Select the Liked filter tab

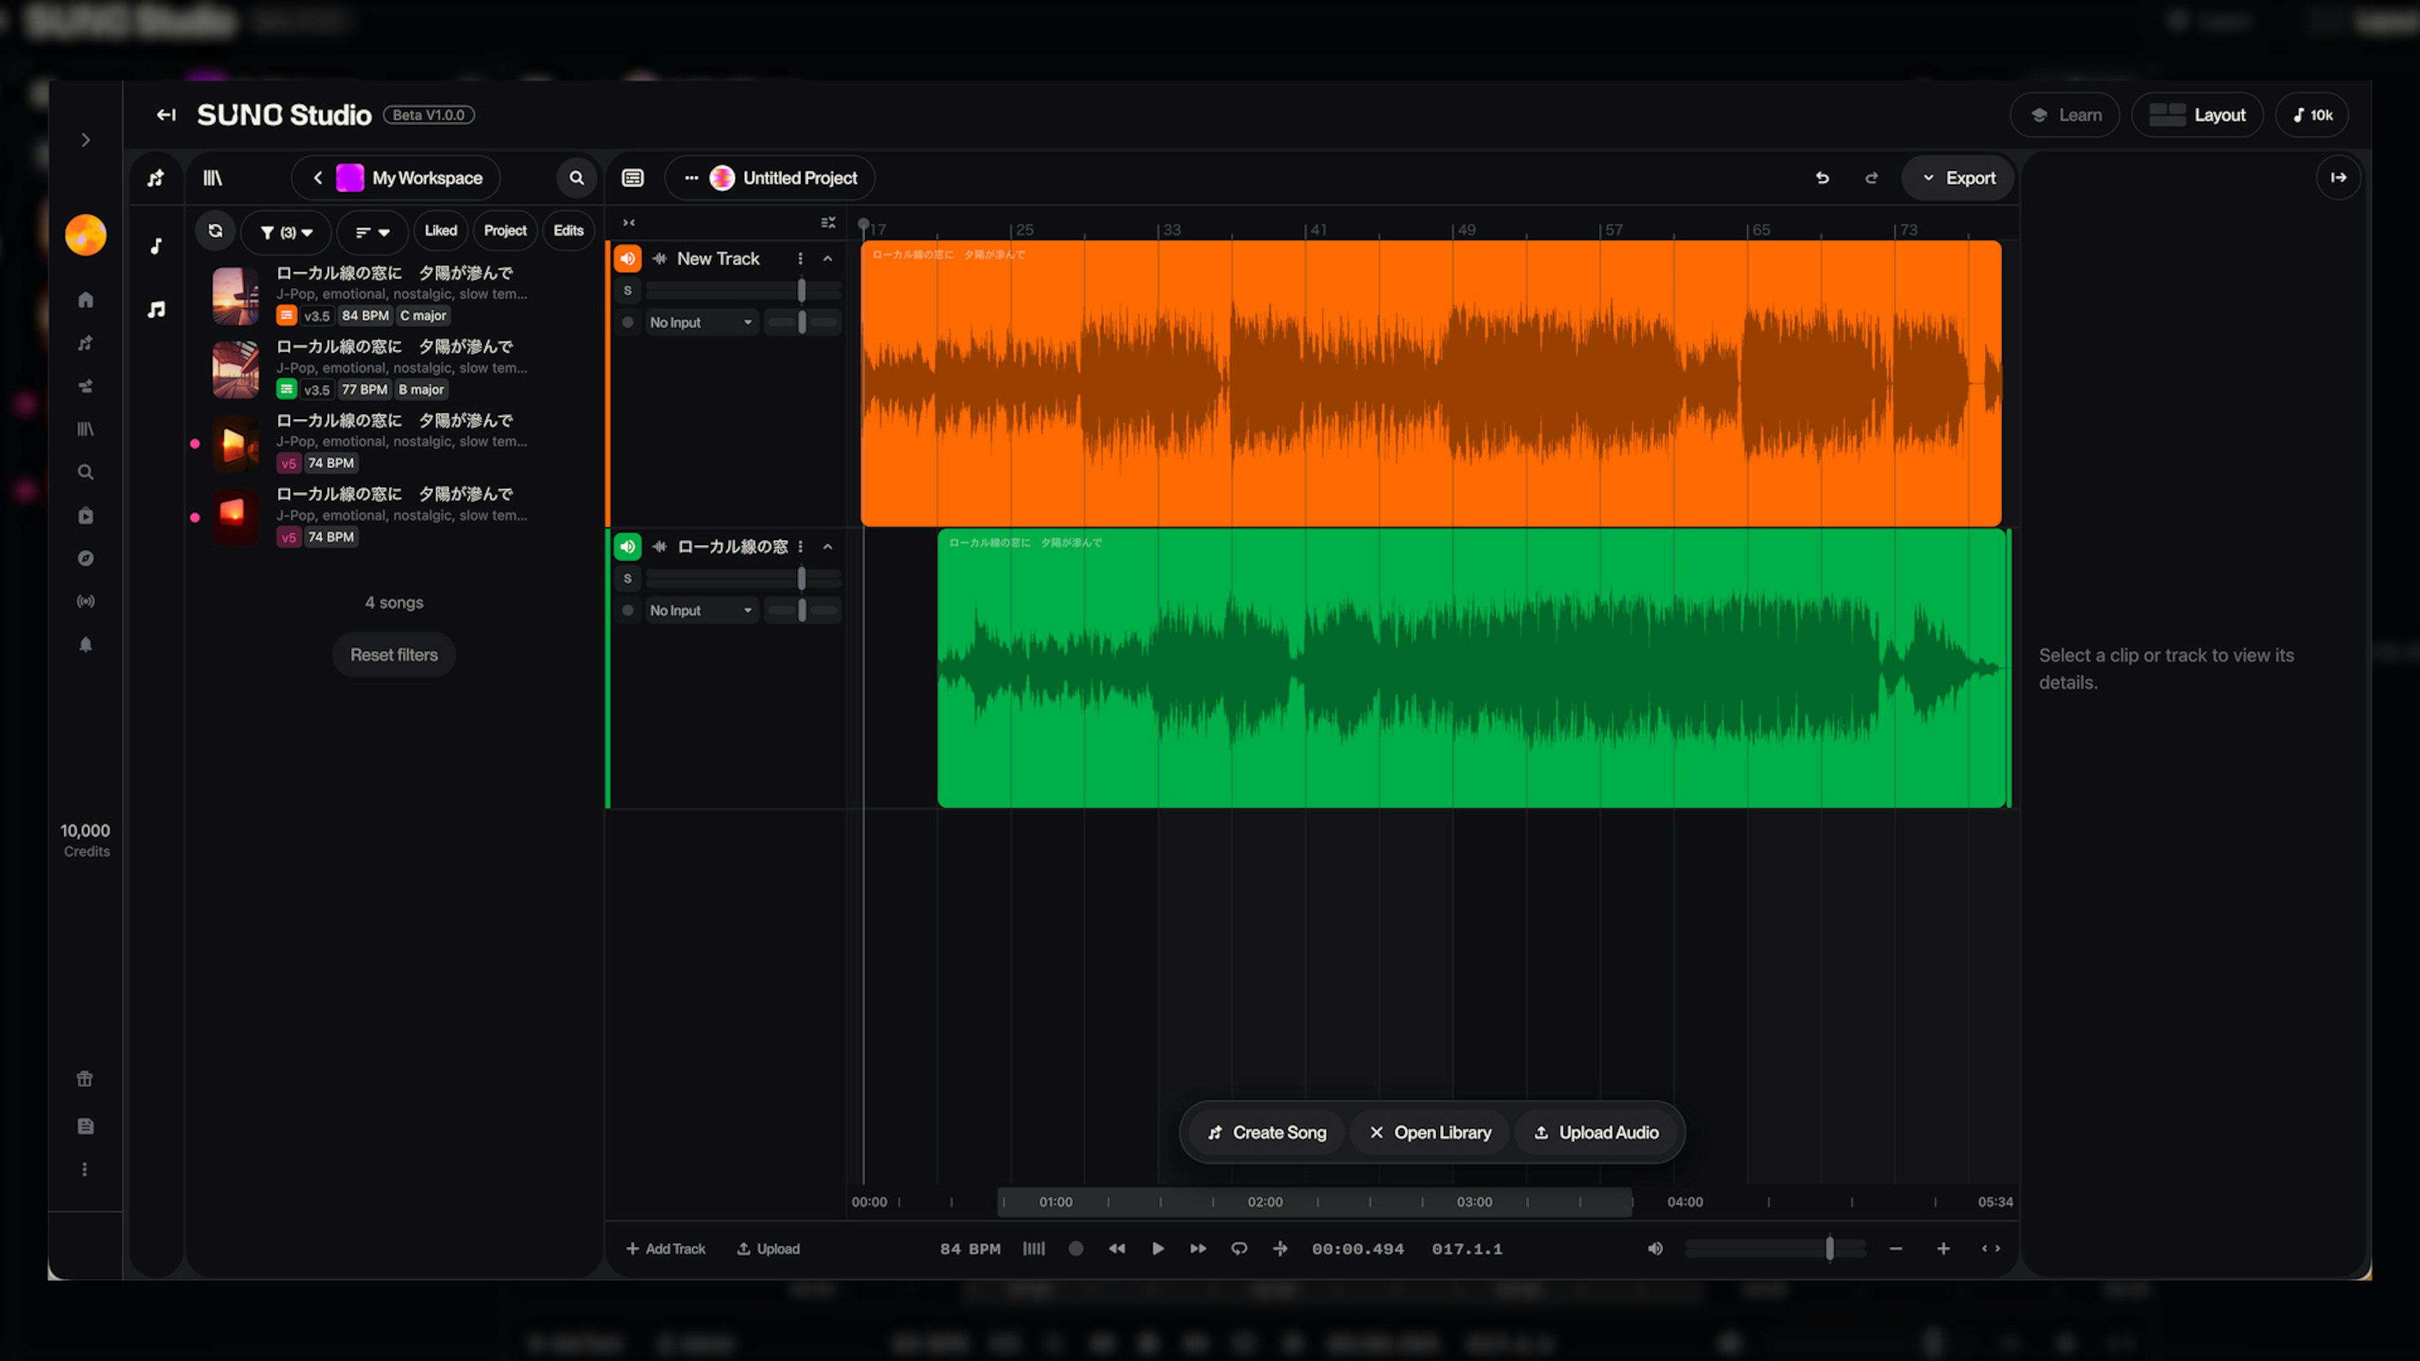click(441, 231)
